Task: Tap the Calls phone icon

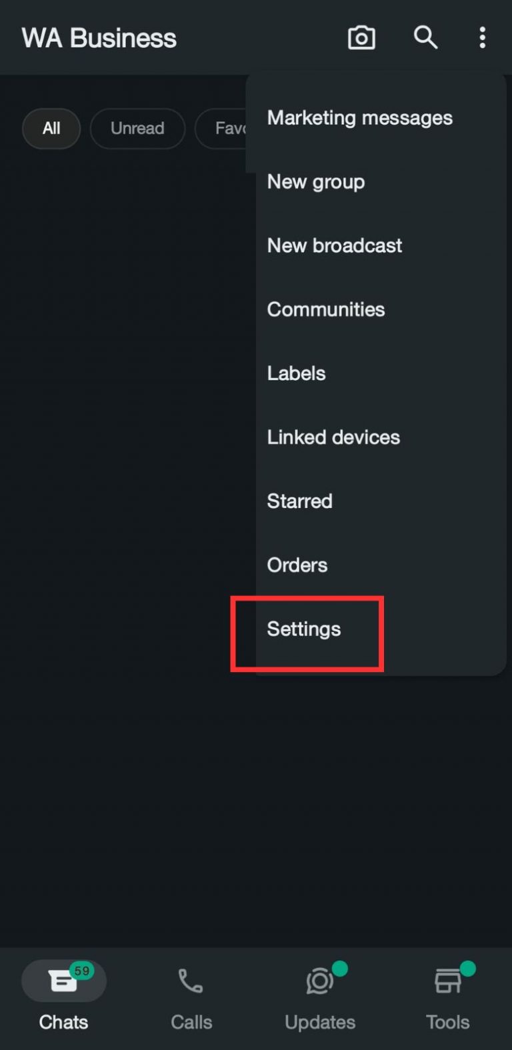Action: click(191, 981)
